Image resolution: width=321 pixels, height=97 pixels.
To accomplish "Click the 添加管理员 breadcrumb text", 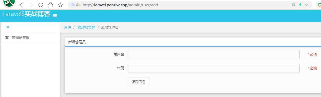I will [110, 27].
